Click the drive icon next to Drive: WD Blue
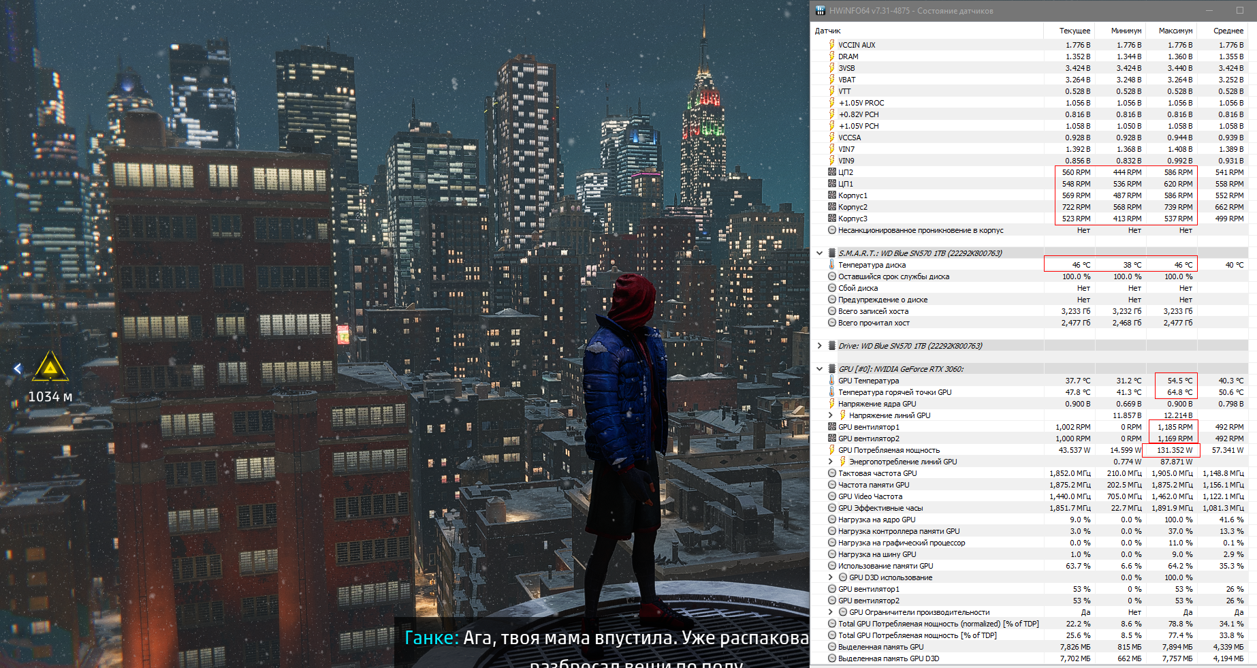1257x668 pixels. [x=831, y=346]
